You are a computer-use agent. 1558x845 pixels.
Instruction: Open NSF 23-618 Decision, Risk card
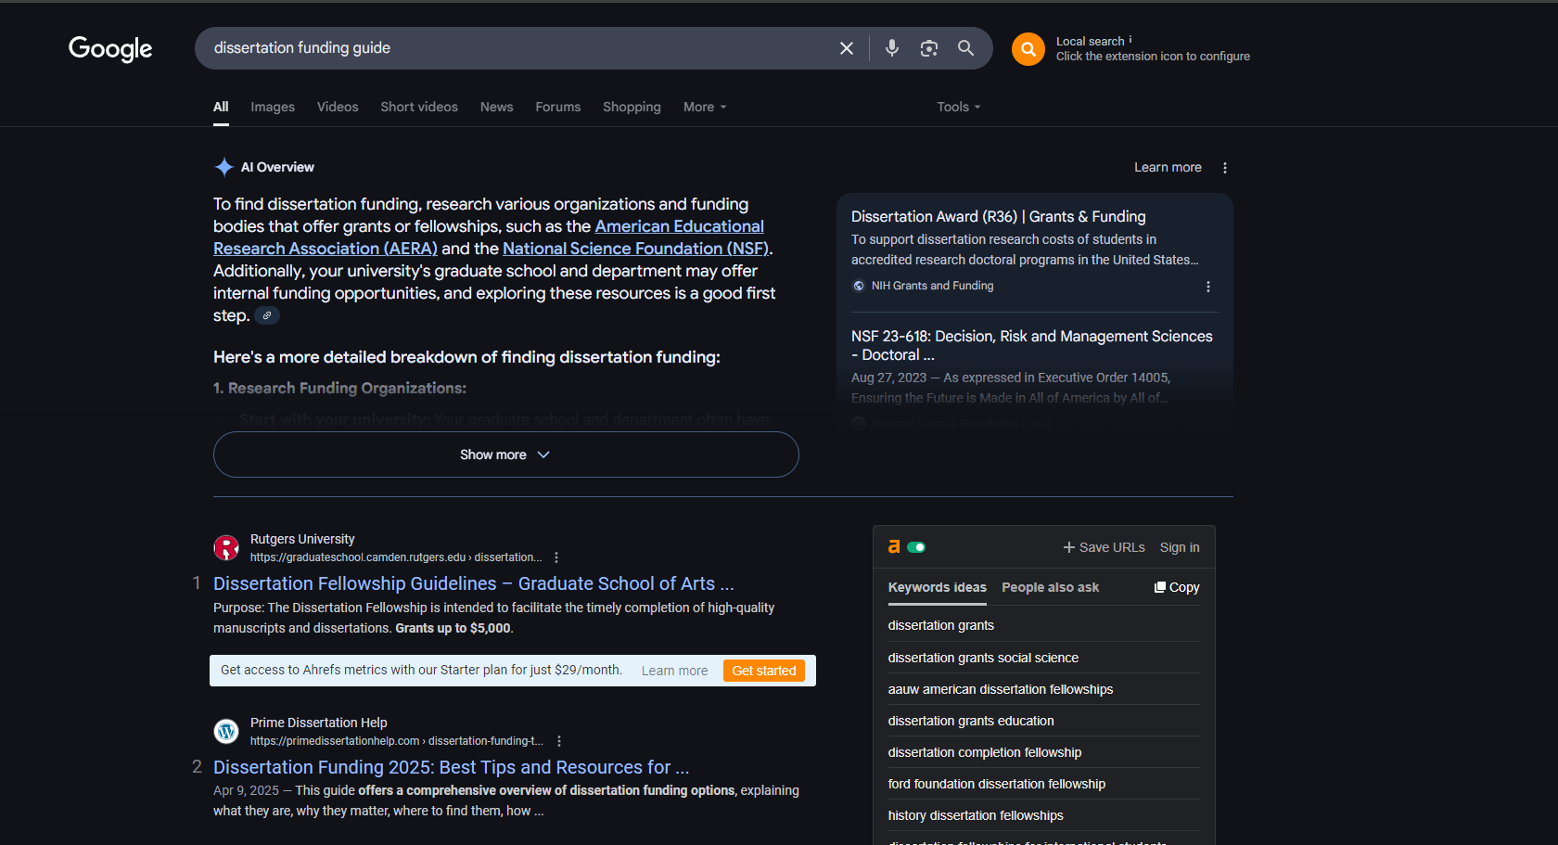(1032, 345)
